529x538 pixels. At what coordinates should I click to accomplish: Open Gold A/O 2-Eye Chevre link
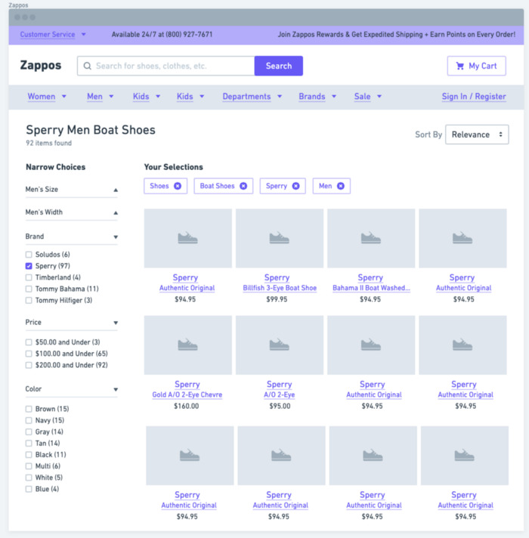tap(187, 394)
